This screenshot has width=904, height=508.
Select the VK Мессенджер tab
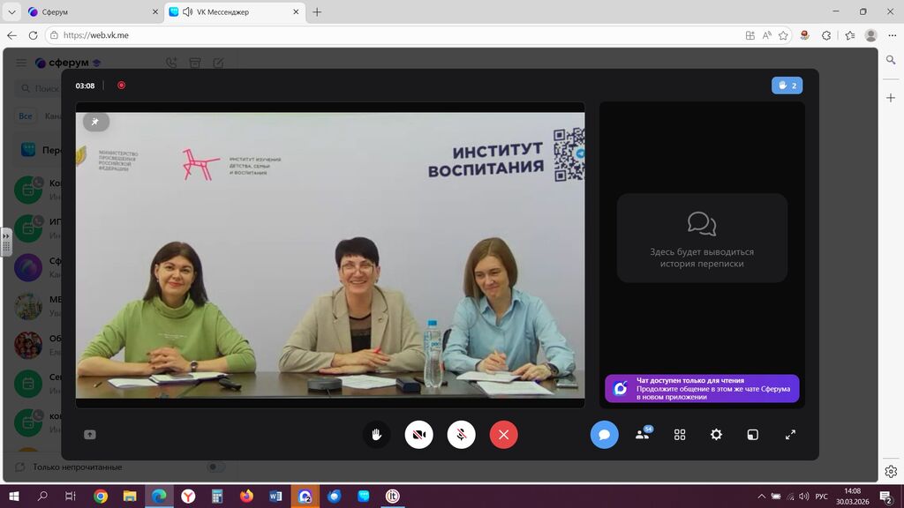tap(228, 12)
